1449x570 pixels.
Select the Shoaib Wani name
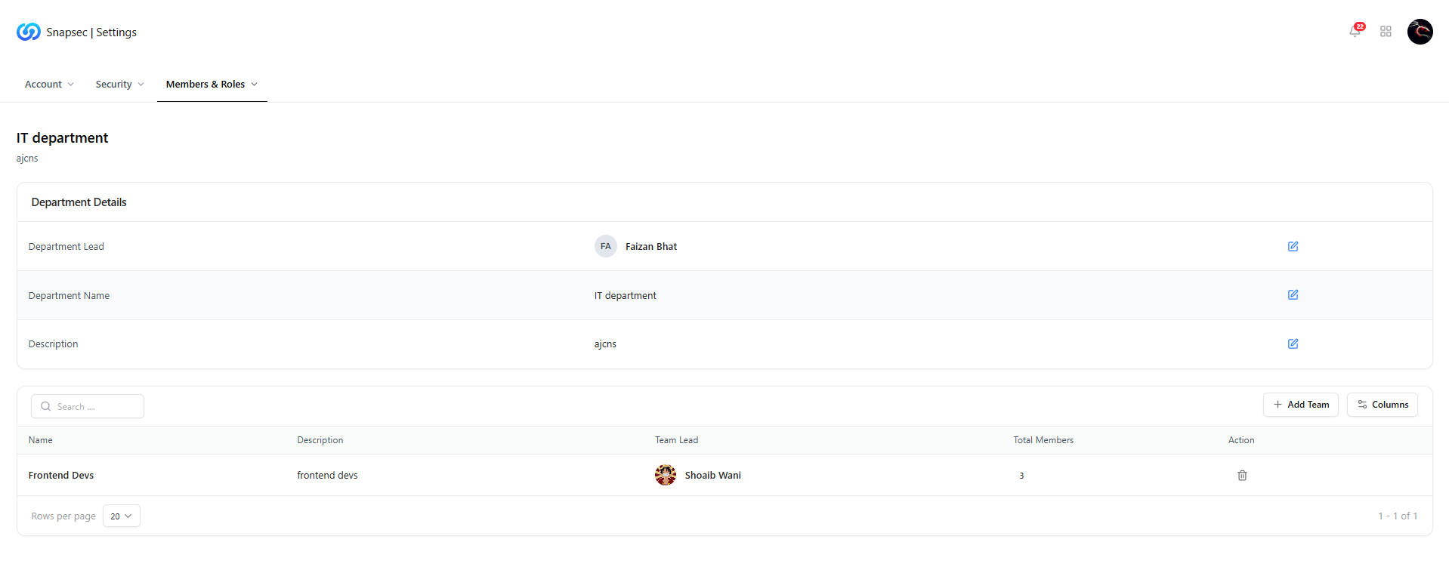click(x=713, y=475)
